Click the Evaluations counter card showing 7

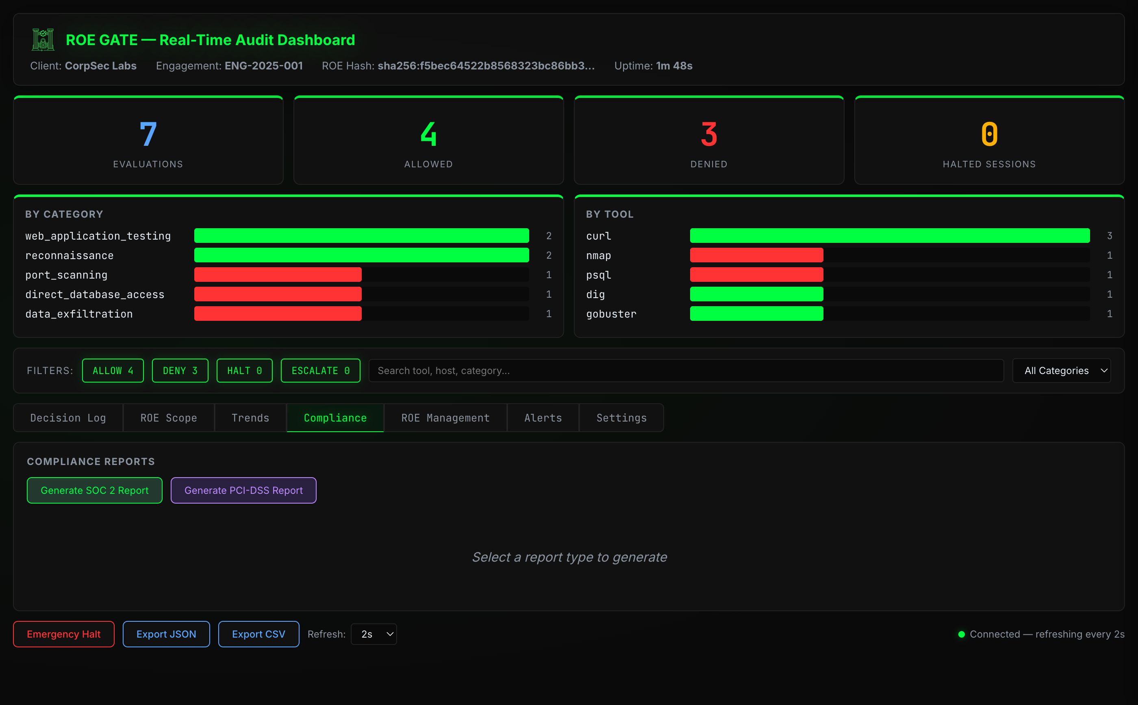click(148, 140)
